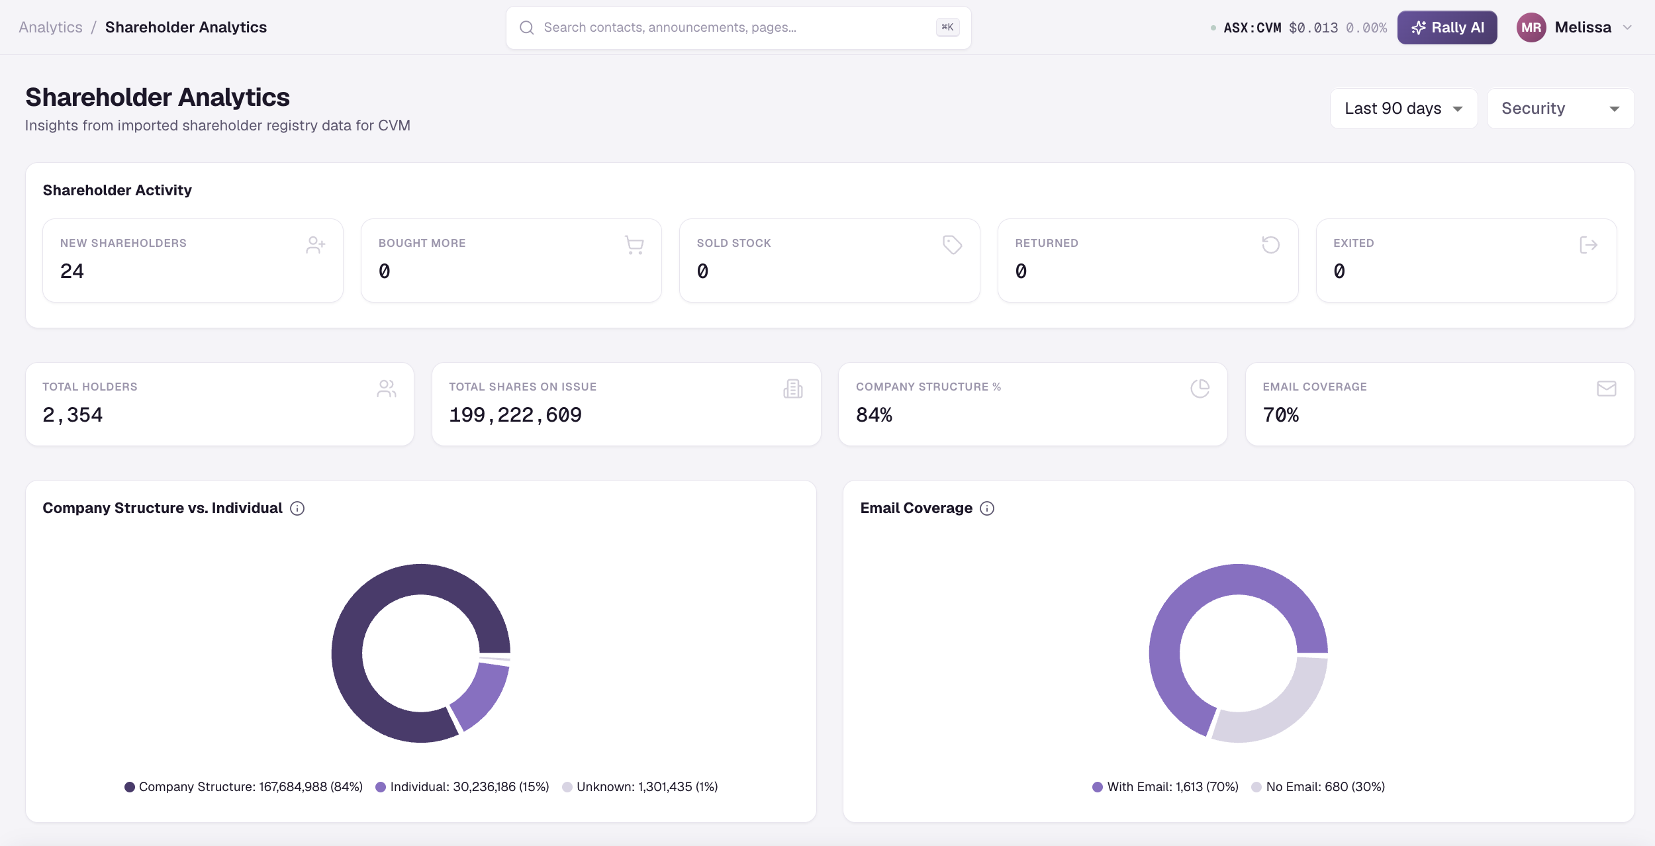Expand the Melissa account menu chevron
The height and width of the screenshot is (846, 1655).
[1627, 28]
